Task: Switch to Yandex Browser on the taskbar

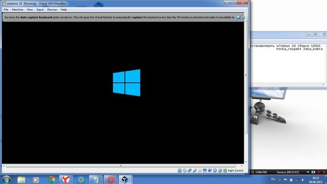Action: tap(66, 179)
